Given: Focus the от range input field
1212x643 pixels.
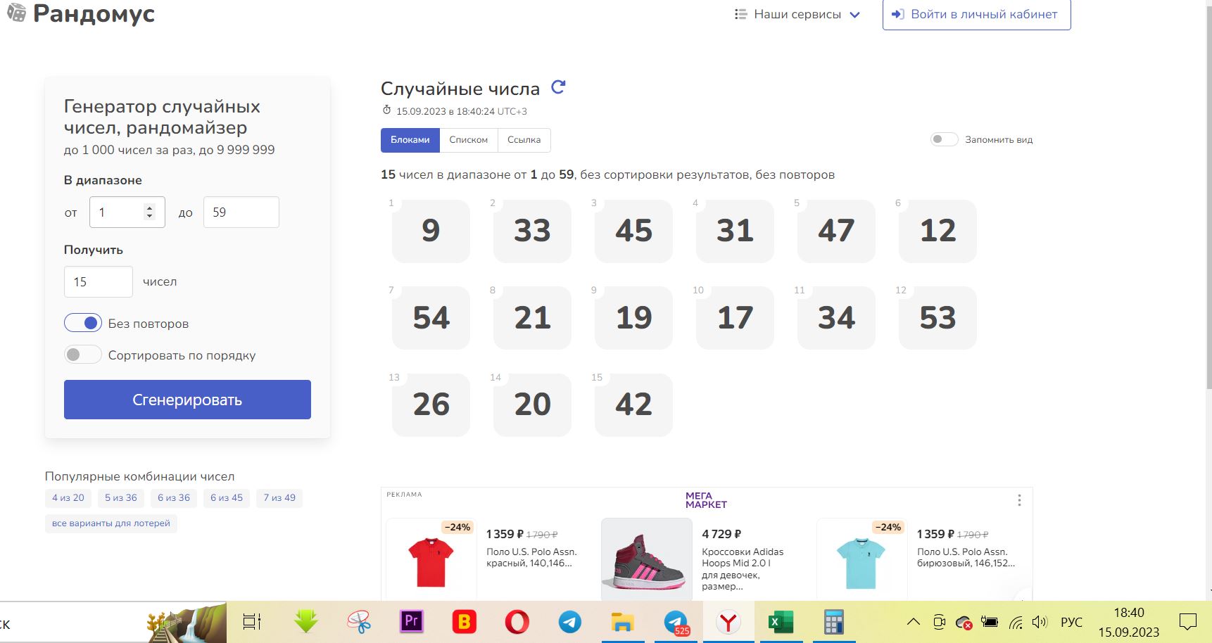Looking at the screenshot, I should 127,212.
